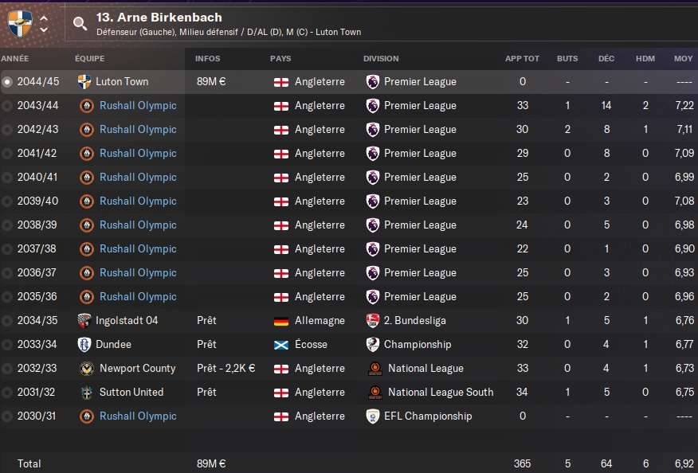This screenshot has height=473, width=698.
Task: Click the down chevron next to club crest
Action: (44, 29)
